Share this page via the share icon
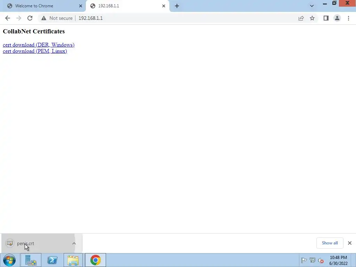The width and height of the screenshot is (356, 267). pyautogui.click(x=301, y=18)
